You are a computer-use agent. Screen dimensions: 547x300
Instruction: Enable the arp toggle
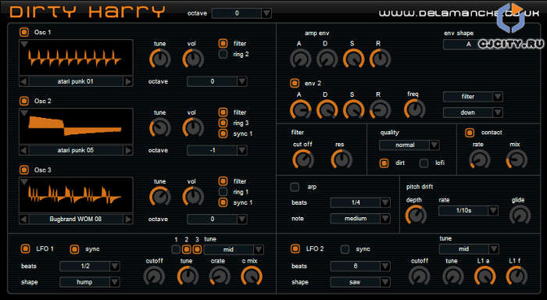click(295, 187)
